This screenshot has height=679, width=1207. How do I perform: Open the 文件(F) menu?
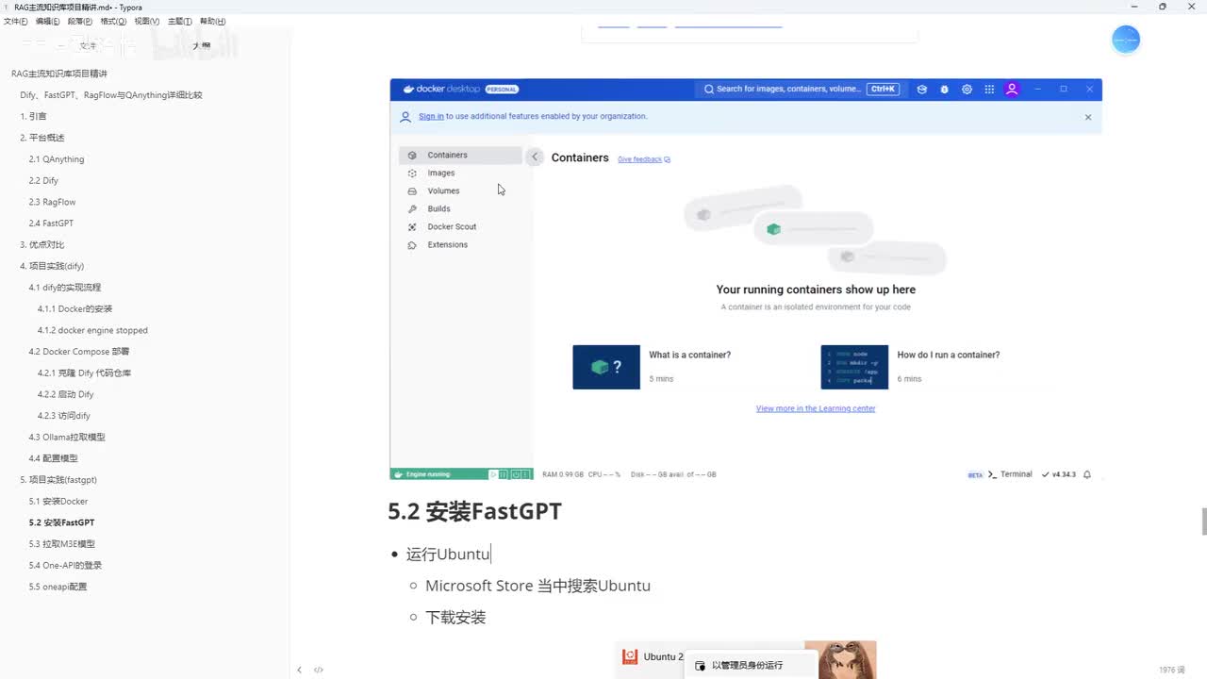[15, 21]
